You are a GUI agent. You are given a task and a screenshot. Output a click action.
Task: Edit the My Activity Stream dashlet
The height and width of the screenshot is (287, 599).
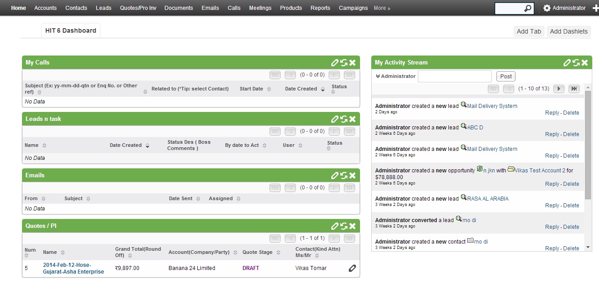coord(567,63)
